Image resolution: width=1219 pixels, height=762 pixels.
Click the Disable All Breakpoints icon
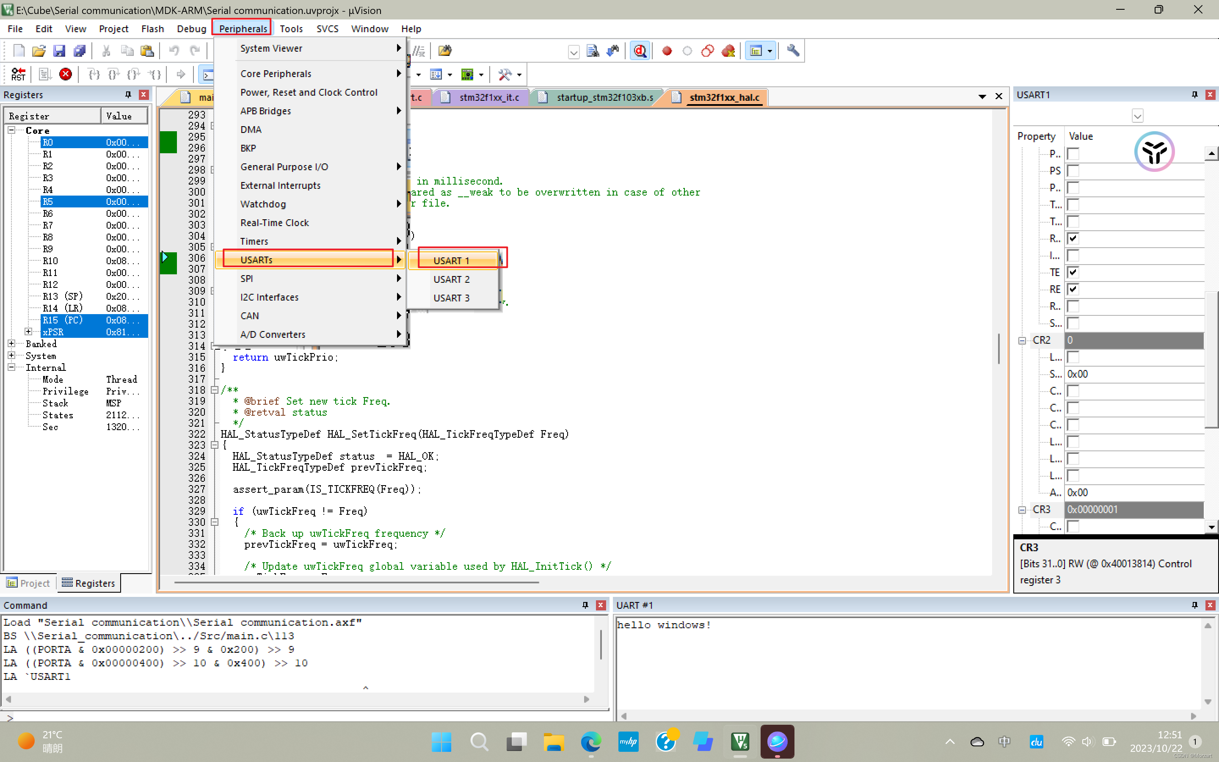tap(708, 50)
